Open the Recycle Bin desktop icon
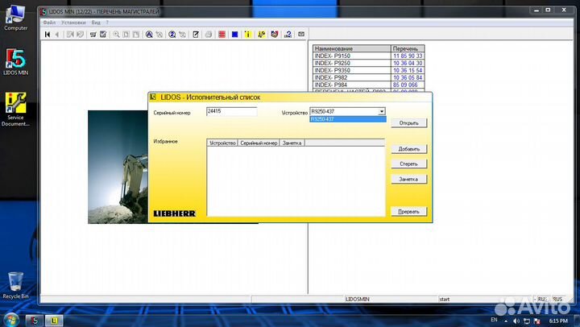Screen dimensions: 580x327 [x=15, y=283]
